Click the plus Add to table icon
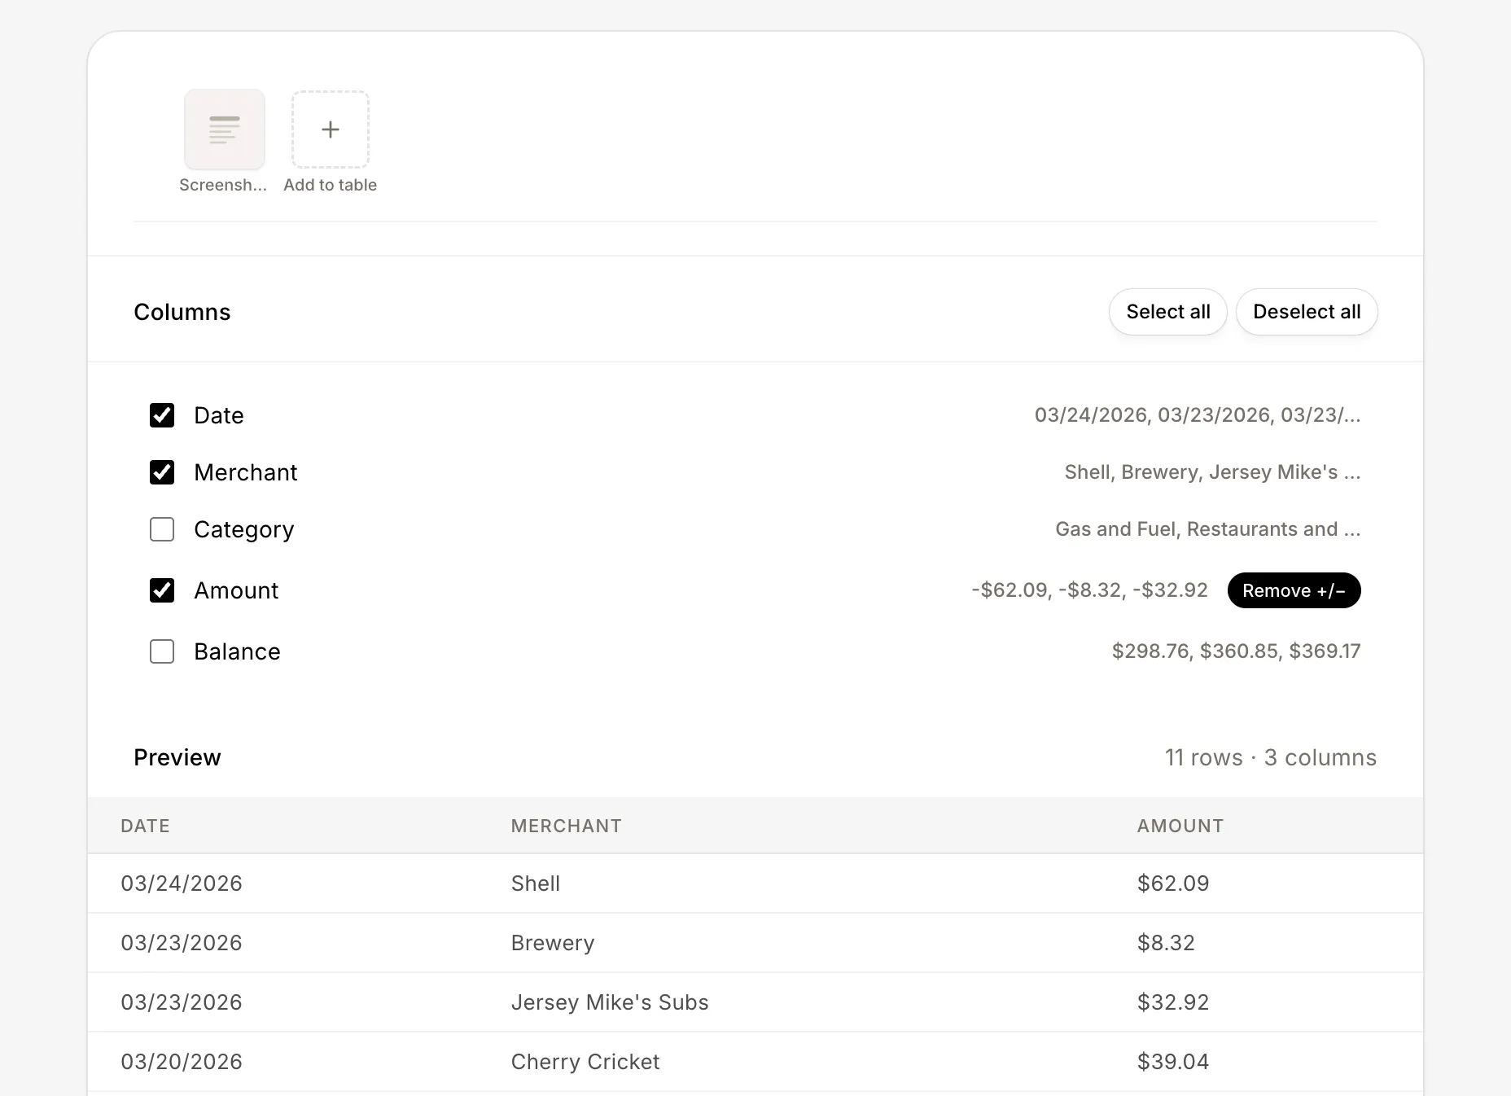 (x=331, y=129)
